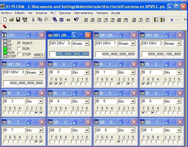Insert a generic variable icon
The height and width of the screenshot is (147, 188).
tap(119, 20)
